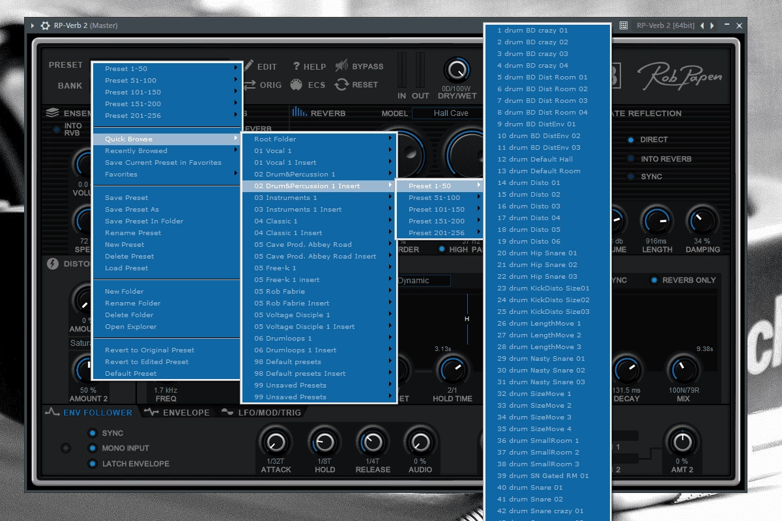Expand the Favorites submenu
Image resolution: width=782 pixels, height=521 pixels.
point(167,174)
